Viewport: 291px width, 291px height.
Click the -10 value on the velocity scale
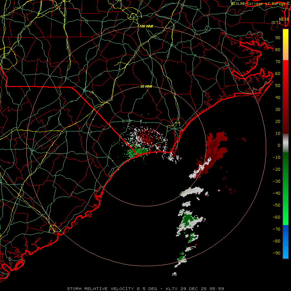pyautogui.click(x=276, y=157)
